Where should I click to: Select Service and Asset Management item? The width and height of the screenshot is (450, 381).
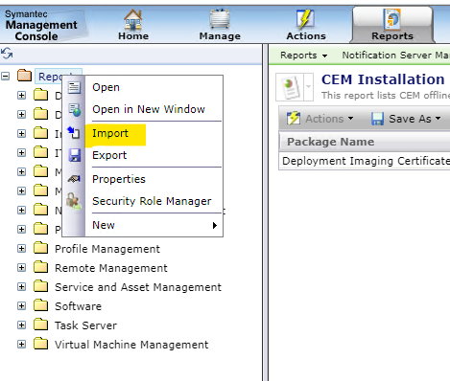pos(138,287)
